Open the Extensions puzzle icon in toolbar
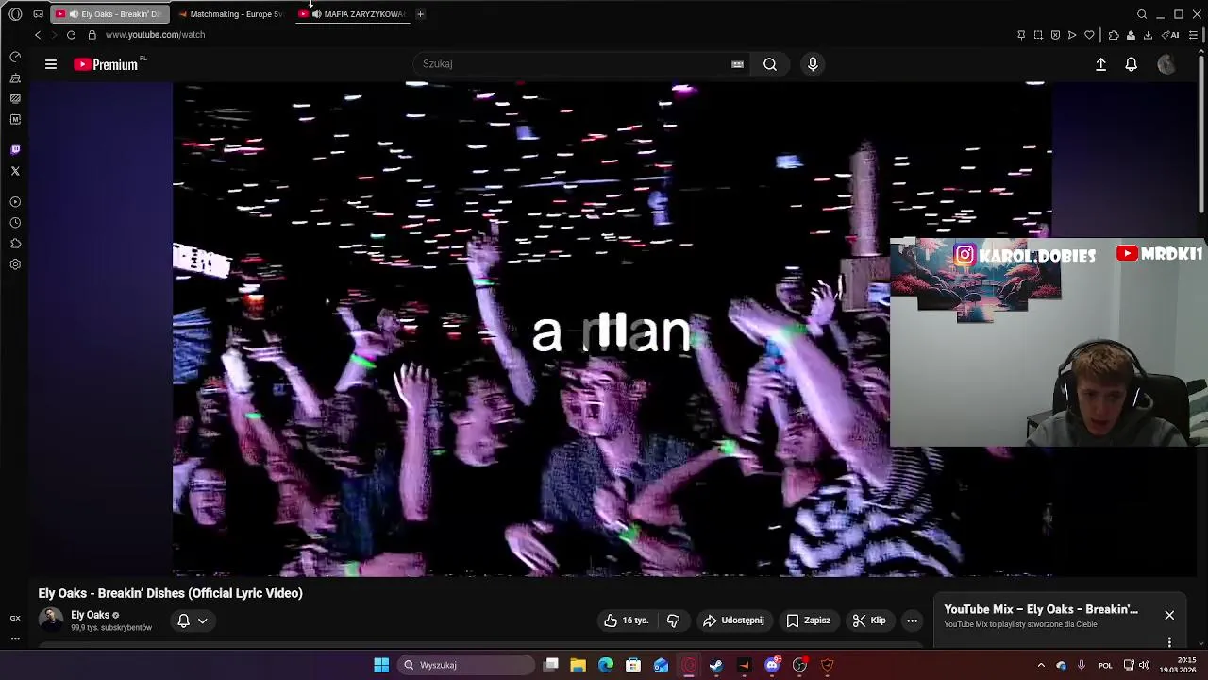 pos(1114,35)
